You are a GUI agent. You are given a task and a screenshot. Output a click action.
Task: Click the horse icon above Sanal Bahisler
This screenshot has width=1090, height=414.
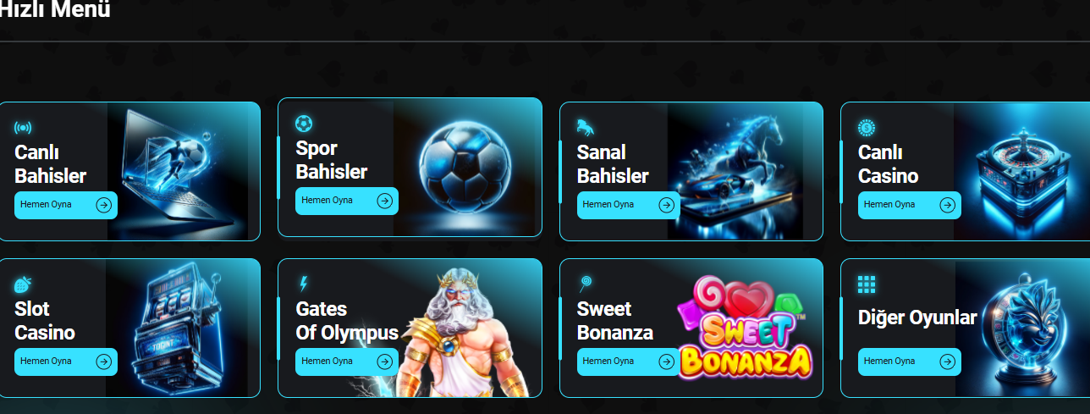point(586,127)
